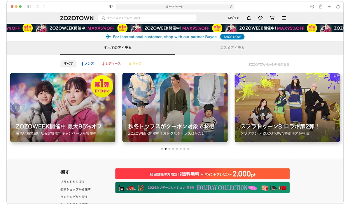The width and height of the screenshot is (350, 205).
Task: View favorites using the heart icon
Action: coord(260,18)
